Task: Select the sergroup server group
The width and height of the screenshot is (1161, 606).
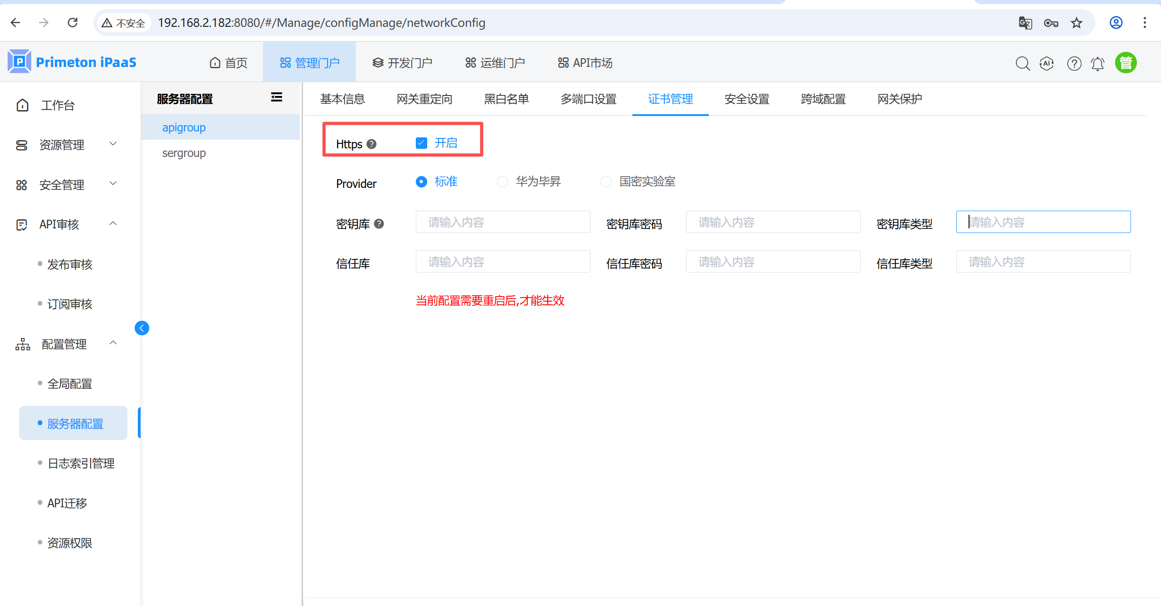Action: pyautogui.click(x=184, y=153)
